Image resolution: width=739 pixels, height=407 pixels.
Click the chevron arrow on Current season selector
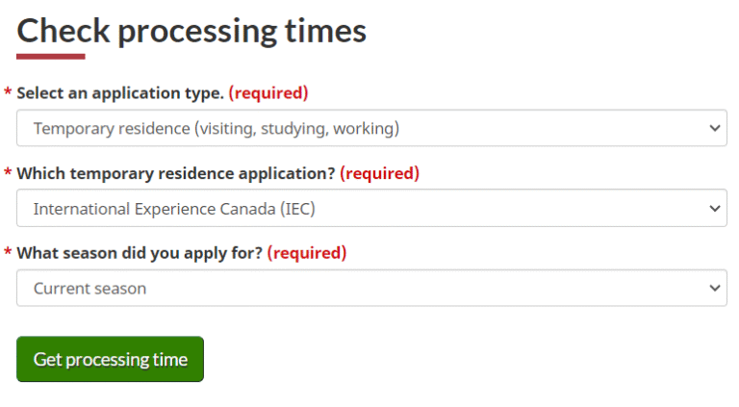pyautogui.click(x=714, y=288)
